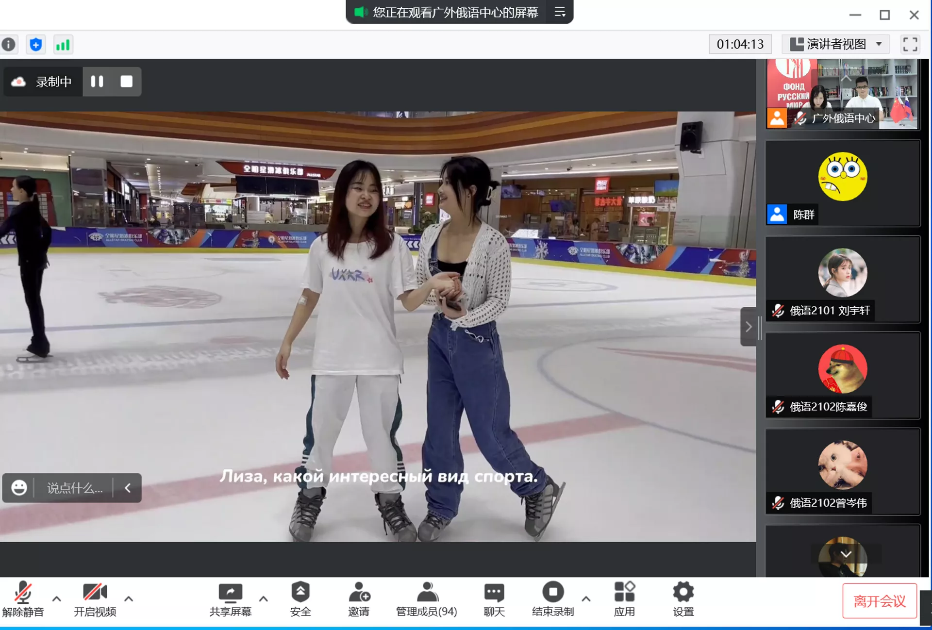This screenshot has width=932, height=630.
Task: Pause the cloud recording
Action: pyautogui.click(x=97, y=82)
